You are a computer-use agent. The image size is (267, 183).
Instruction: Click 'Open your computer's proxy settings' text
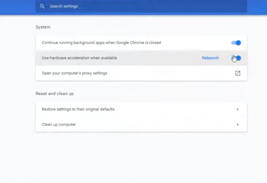pos(74,73)
